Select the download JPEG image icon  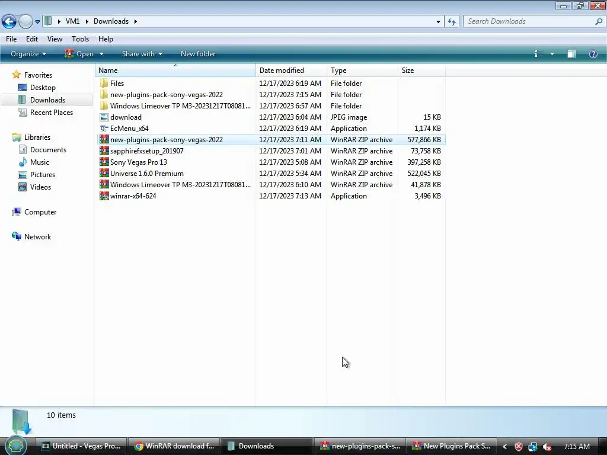click(x=104, y=117)
